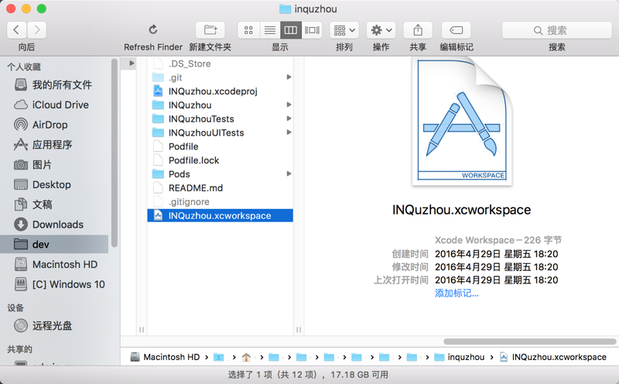
Task: Select the INQuzhouTests folder
Action: (x=221, y=119)
